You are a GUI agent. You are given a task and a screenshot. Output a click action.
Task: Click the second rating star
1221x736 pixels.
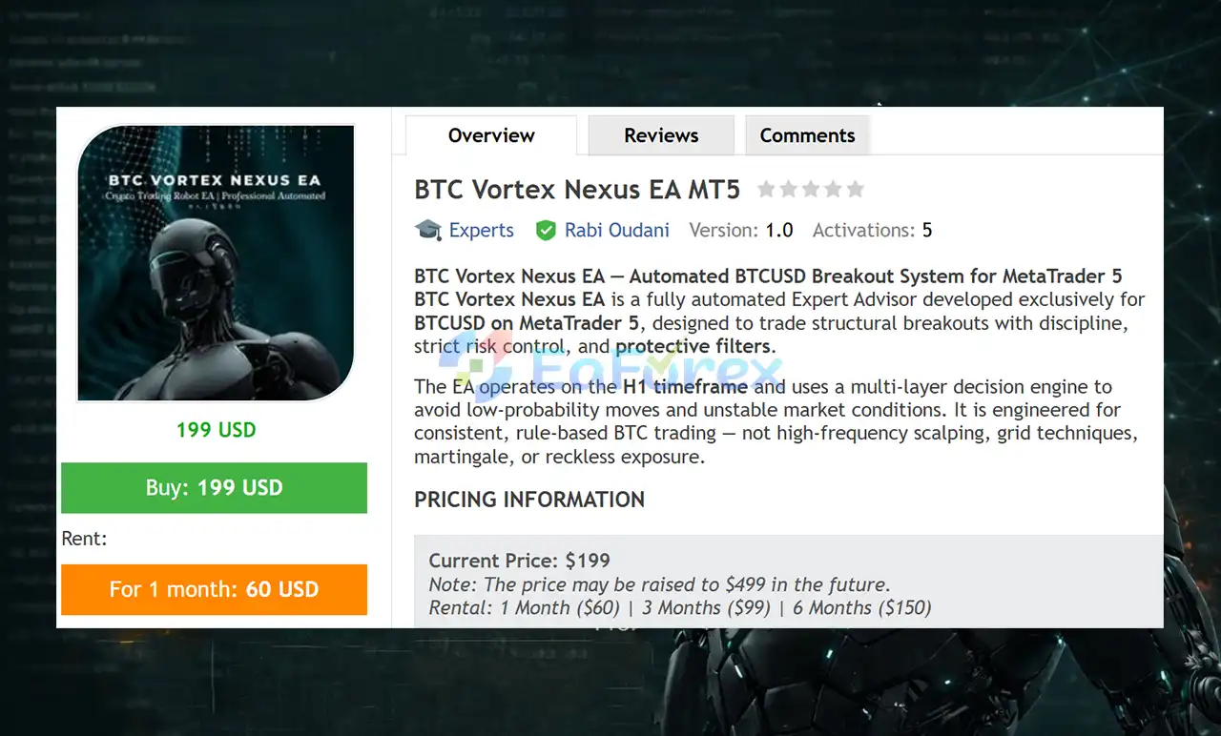pyautogui.click(x=789, y=189)
